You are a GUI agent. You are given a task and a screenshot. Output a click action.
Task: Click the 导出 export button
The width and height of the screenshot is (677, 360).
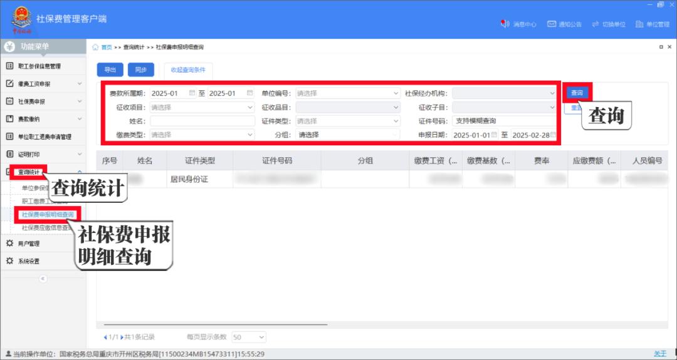pyautogui.click(x=110, y=69)
